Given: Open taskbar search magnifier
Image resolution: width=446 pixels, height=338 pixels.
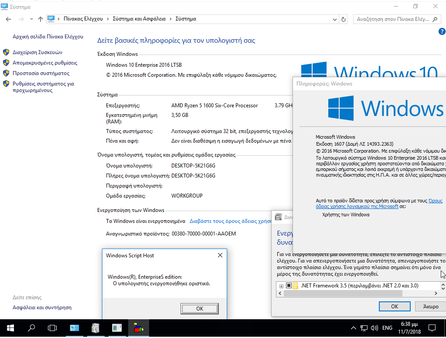Looking at the screenshot, I should click(31, 328).
